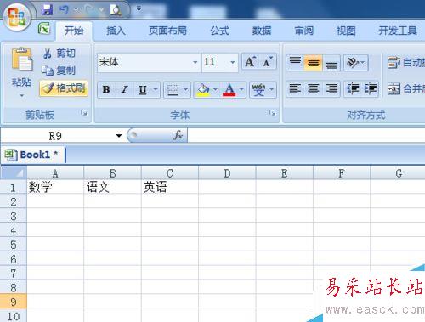Image resolution: width=425 pixels, height=322 pixels.
Task: Open 开发工具 tab
Action: pyautogui.click(x=398, y=31)
